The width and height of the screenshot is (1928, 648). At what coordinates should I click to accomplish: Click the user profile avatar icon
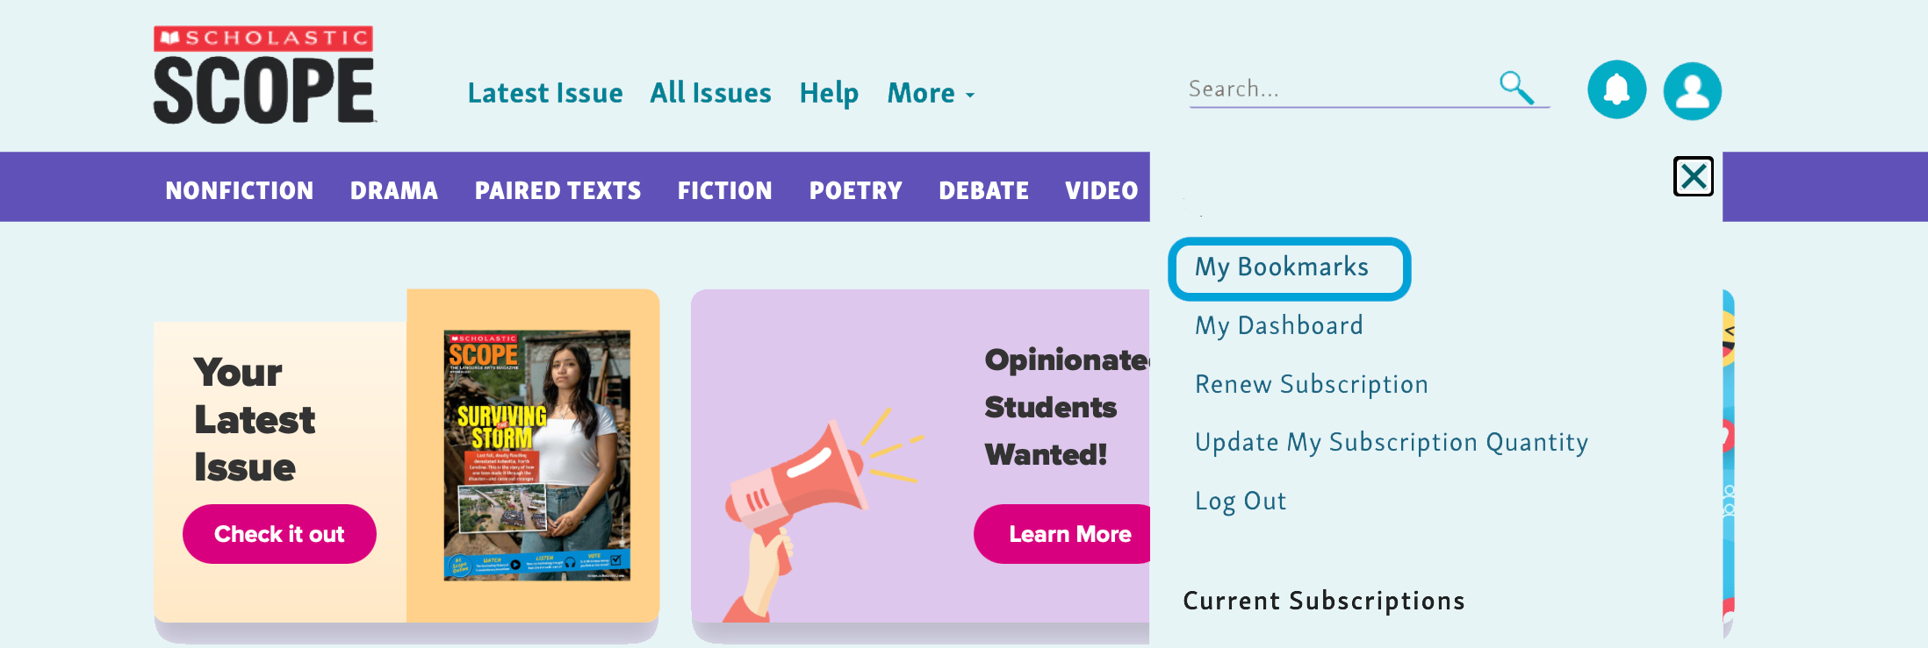pos(1692,90)
